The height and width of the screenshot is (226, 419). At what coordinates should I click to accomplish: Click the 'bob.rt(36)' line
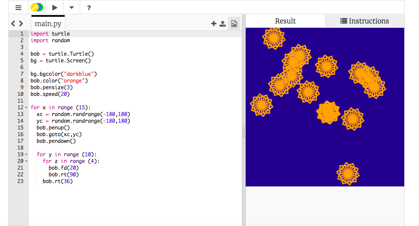pyautogui.click(x=58, y=181)
